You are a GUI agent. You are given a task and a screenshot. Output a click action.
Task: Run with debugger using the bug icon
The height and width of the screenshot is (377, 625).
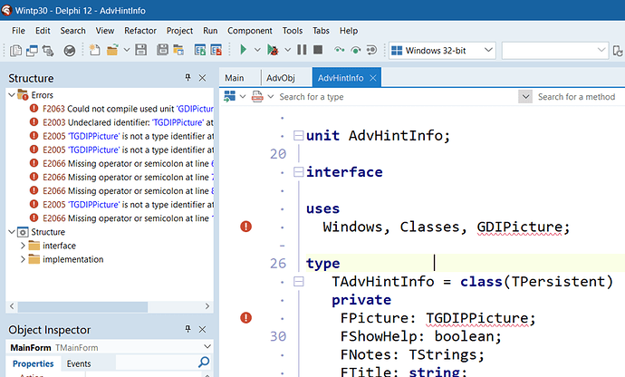pos(273,50)
